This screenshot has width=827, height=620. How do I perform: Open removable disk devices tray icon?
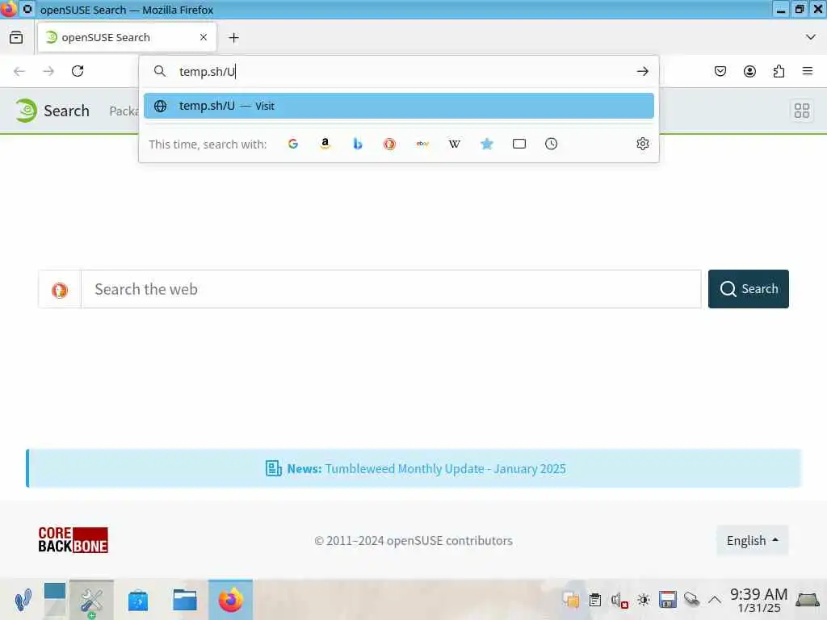click(667, 600)
